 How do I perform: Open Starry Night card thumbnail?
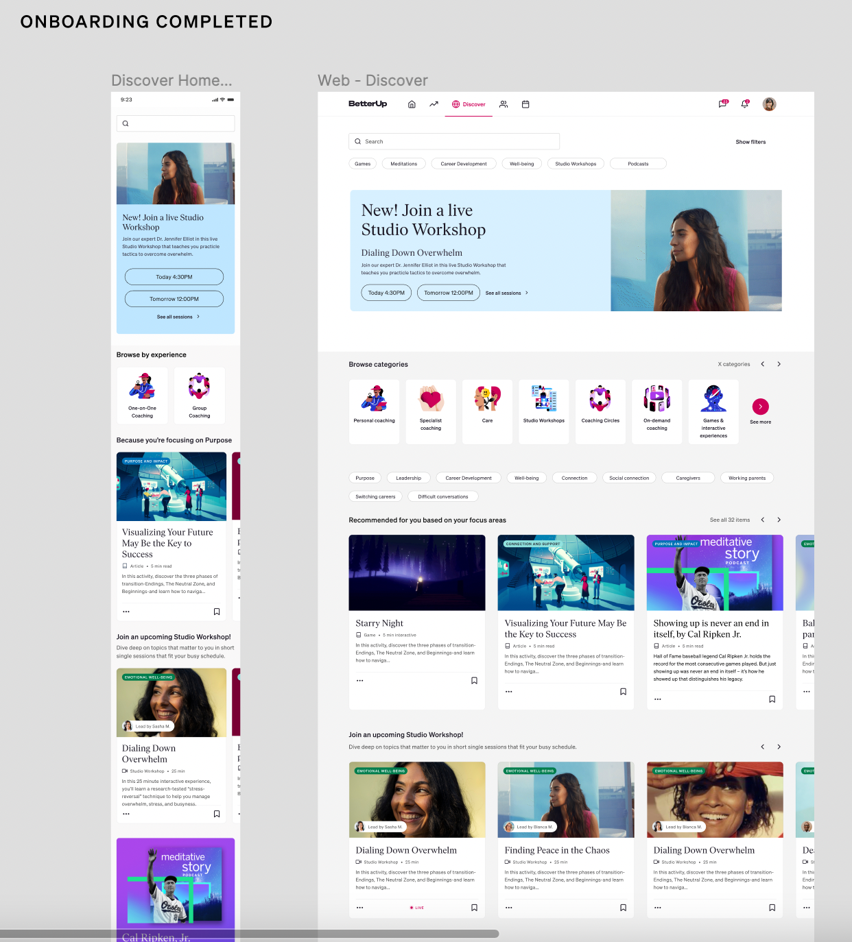[417, 572]
